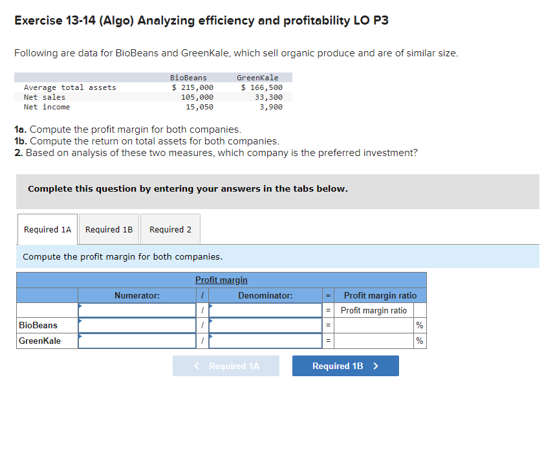The height and width of the screenshot is (450, 553).
Task: Click the Profit margin ratio column header
Action: pyautogui.click(x=381, y=295)
